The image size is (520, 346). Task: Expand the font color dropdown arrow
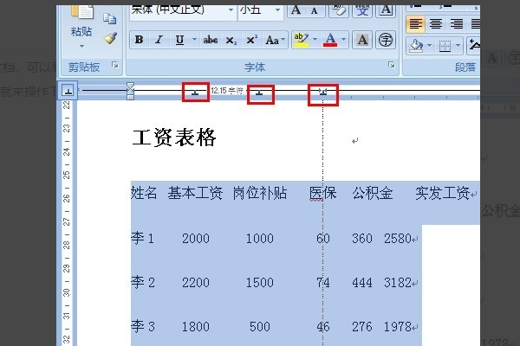point(343,40)
